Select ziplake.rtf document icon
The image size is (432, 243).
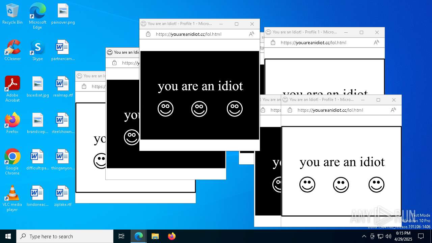(63, 196)
